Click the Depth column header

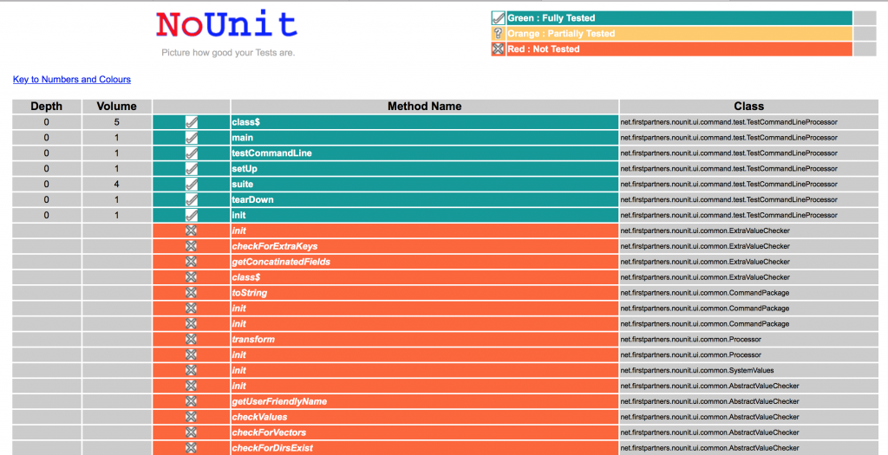click(47, 107)
